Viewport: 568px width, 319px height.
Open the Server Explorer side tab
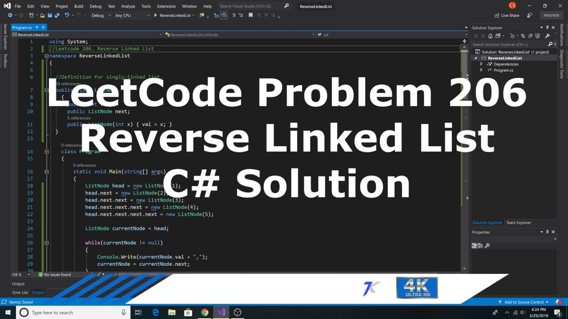[5, 37]
